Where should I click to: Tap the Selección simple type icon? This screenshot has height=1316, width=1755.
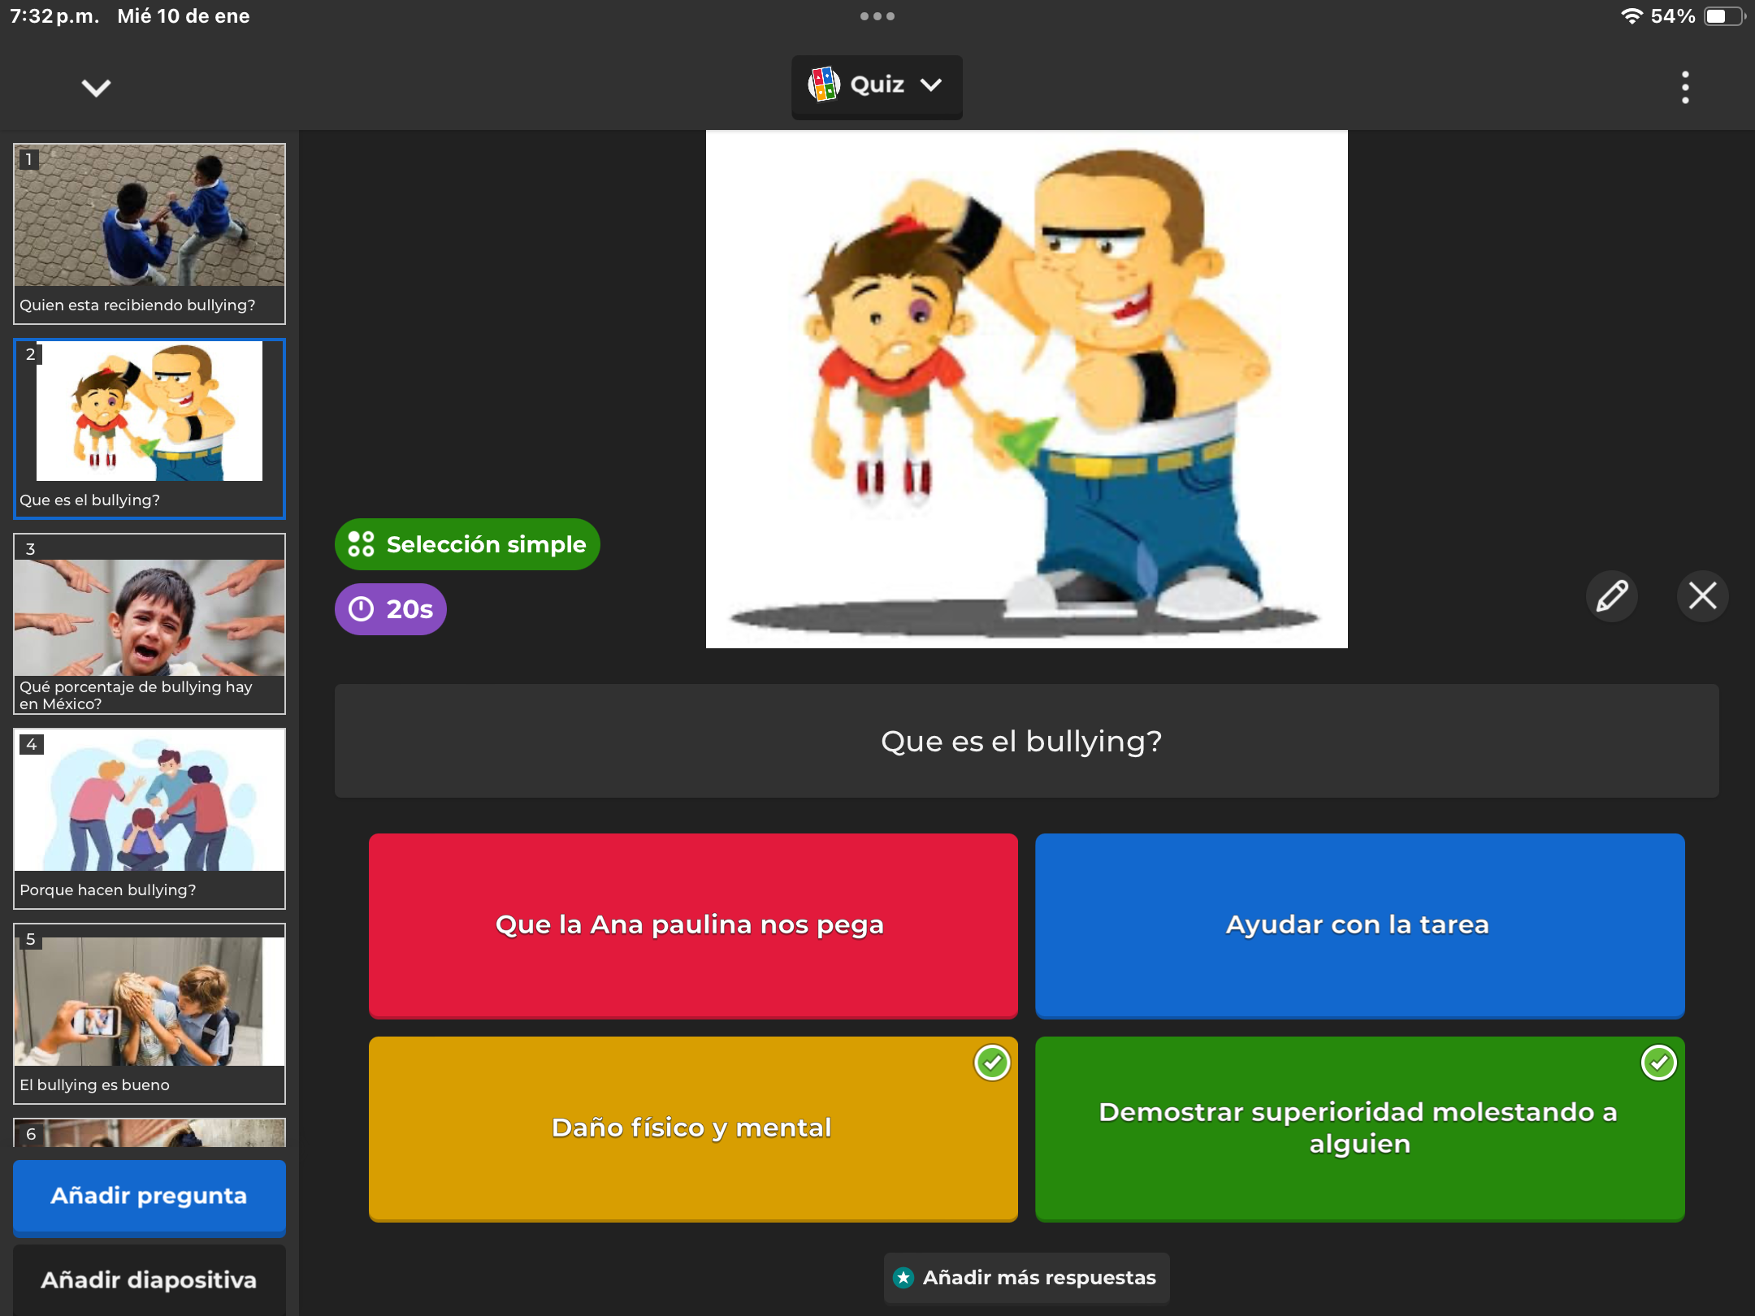point(361,544)
